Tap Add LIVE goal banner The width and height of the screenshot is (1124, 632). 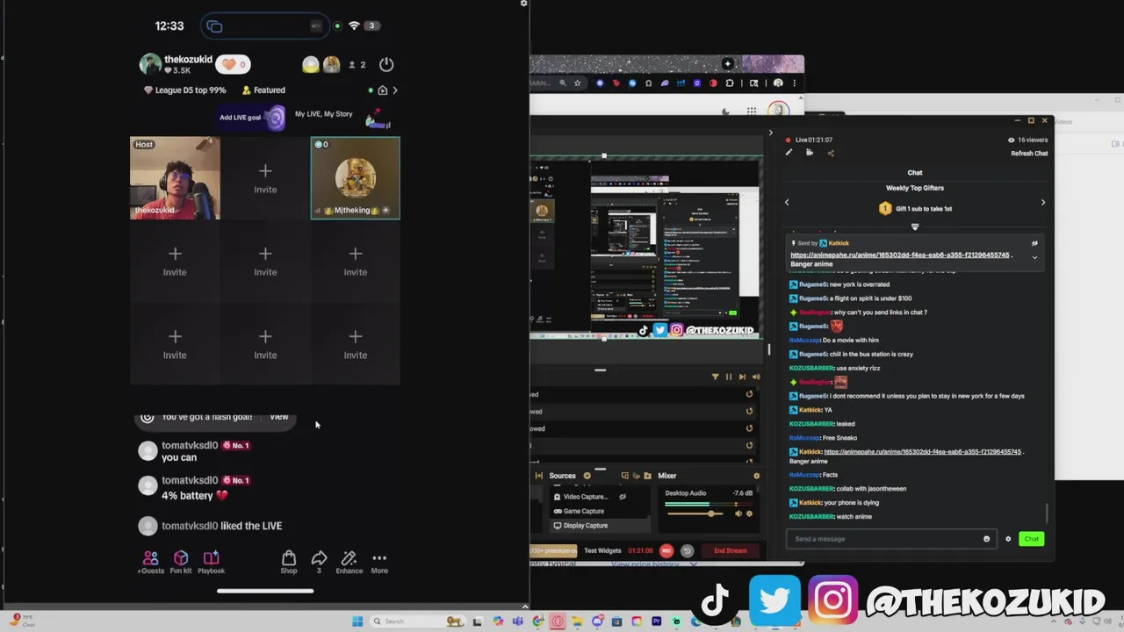251,118
